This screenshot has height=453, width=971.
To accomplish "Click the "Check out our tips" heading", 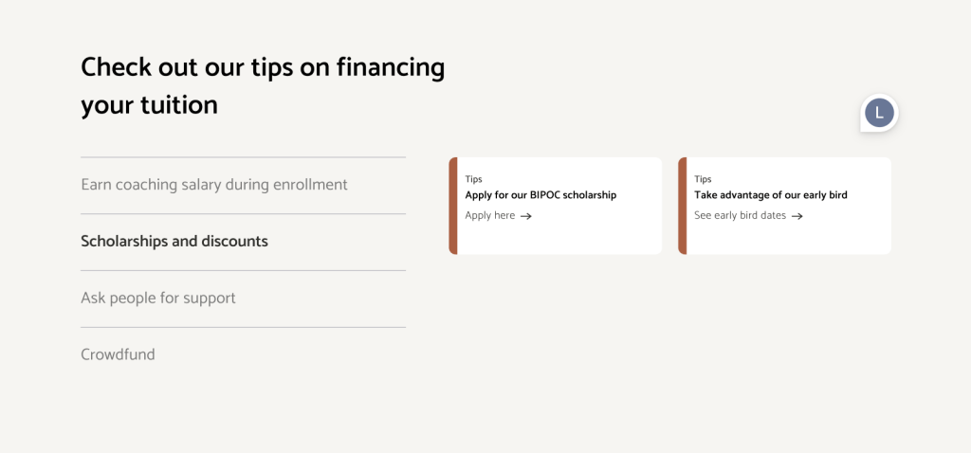I will (x=263, y=67).
